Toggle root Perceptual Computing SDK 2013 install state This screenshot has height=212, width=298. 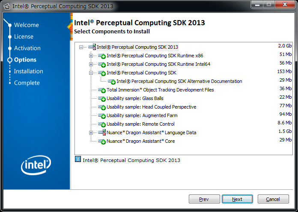point(92,47)
